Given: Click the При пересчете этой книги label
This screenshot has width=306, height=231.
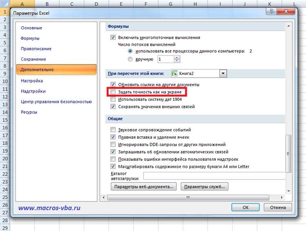Looking at the screenshot, I should pos(136,73).
